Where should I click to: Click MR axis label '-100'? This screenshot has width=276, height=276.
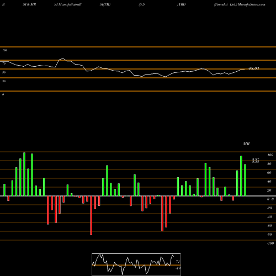click(270, 243)
